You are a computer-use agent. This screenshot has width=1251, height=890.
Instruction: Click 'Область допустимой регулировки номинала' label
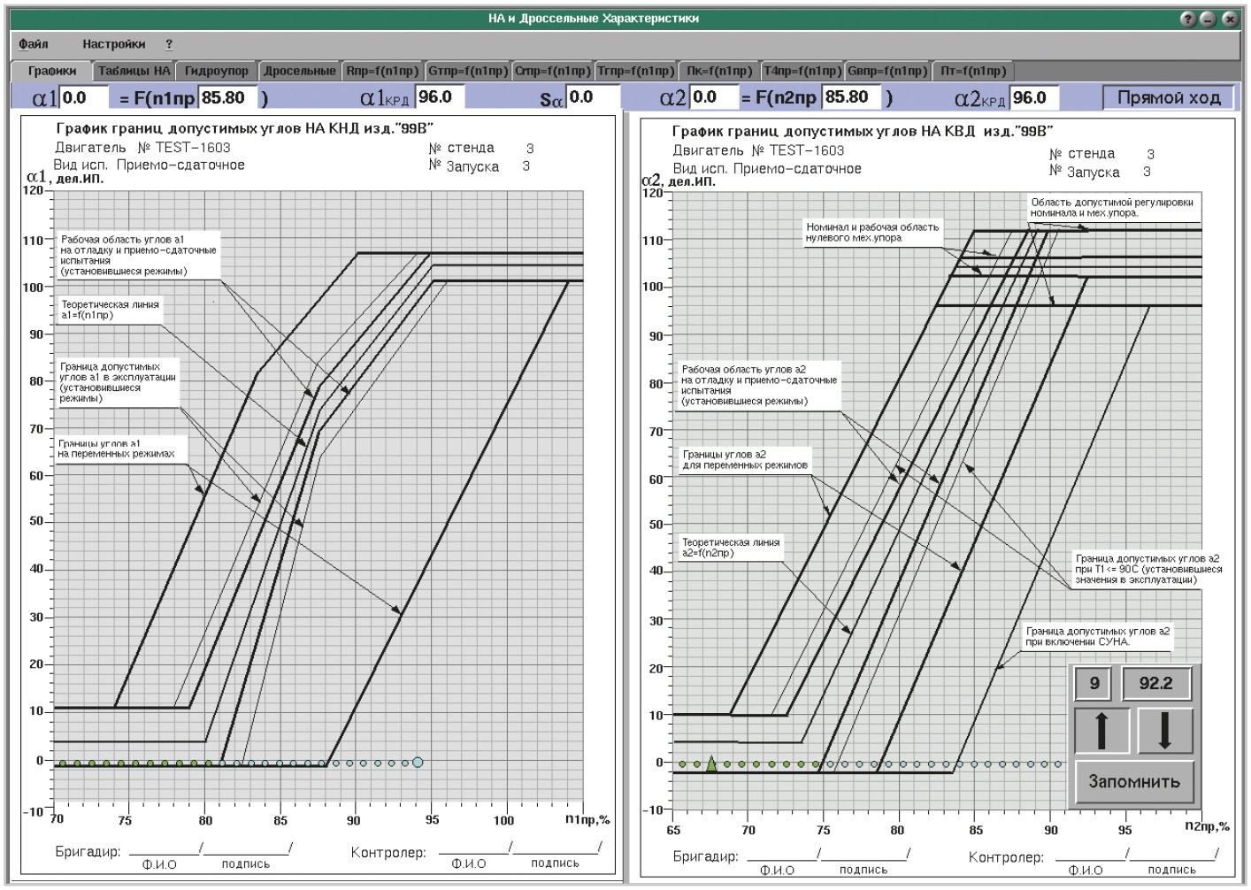1112,208
